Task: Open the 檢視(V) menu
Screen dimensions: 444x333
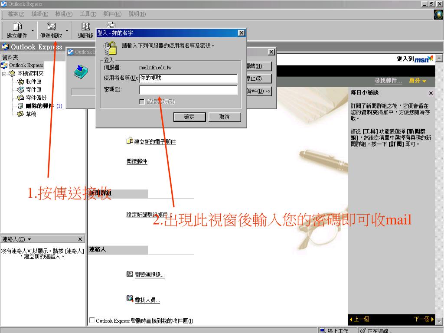Action: point(64,14)
